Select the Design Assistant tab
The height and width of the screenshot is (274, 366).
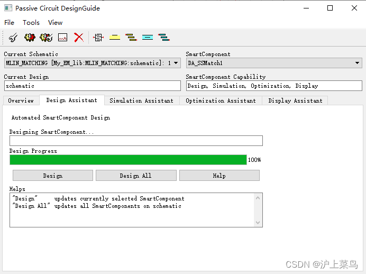pos(71,100)
